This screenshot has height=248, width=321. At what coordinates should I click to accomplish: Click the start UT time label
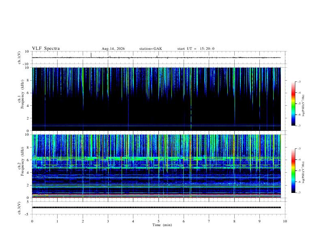[196, 49]
